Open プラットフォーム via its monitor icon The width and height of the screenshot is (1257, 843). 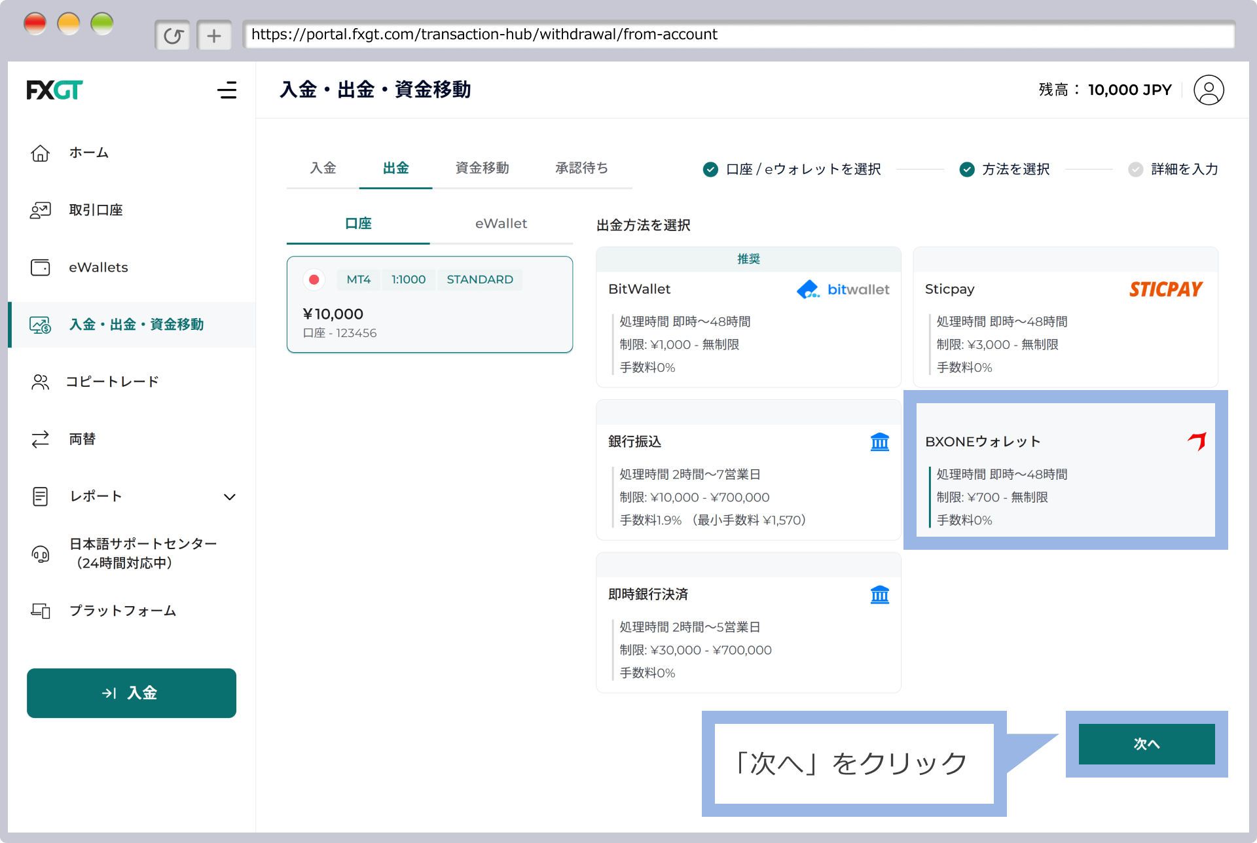(40, 611)
